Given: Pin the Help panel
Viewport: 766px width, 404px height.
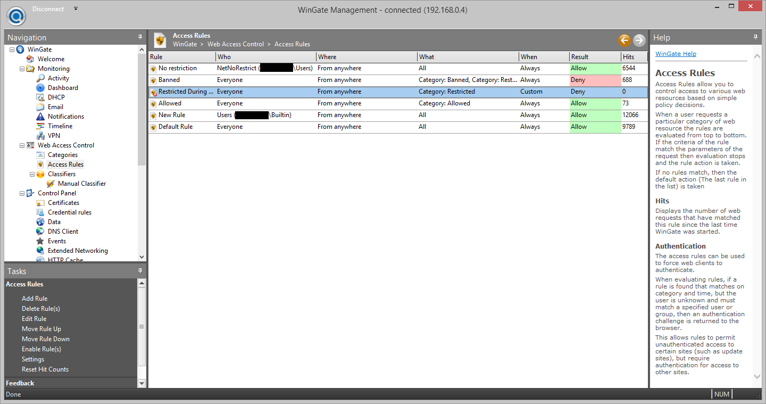Looking at the screenshot, I should (755, 37).
